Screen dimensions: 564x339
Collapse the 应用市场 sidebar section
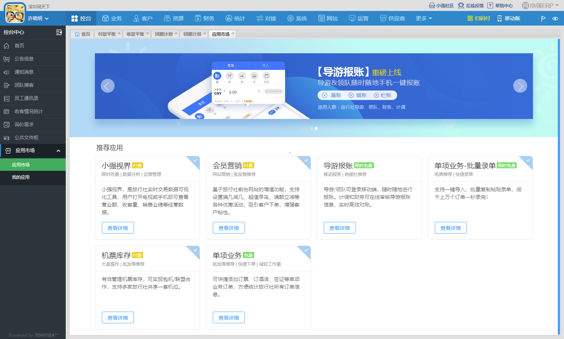58,151
